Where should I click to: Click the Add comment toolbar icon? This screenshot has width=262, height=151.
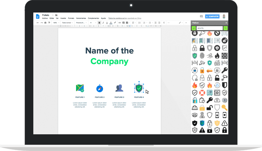(123, 23)
